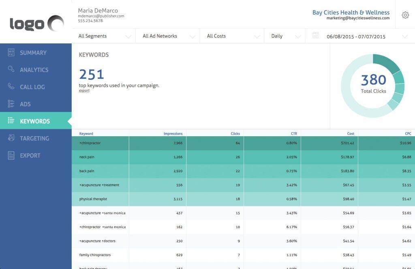The image size is (415, 269).
Task: Click the mdemarco@publisher.com email
Action: 101,16
